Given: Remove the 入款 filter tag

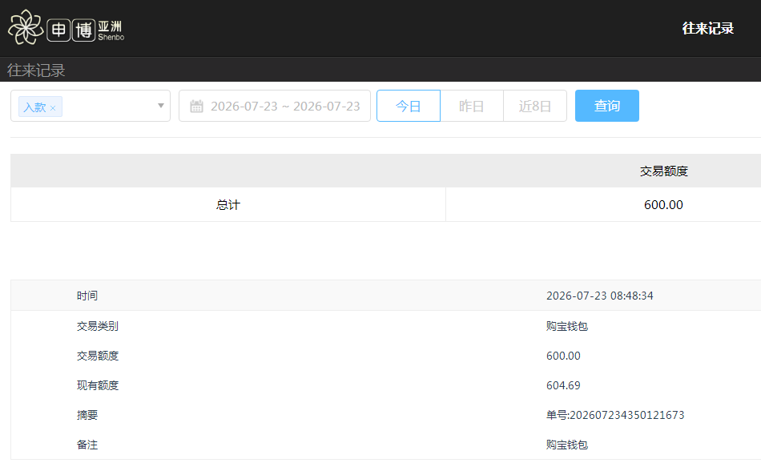Looking at the screenshot, I should tap(53, 108).
